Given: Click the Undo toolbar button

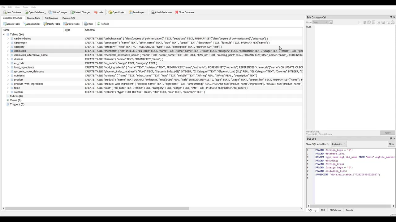Looking at the screenshot, I should 98,12.
